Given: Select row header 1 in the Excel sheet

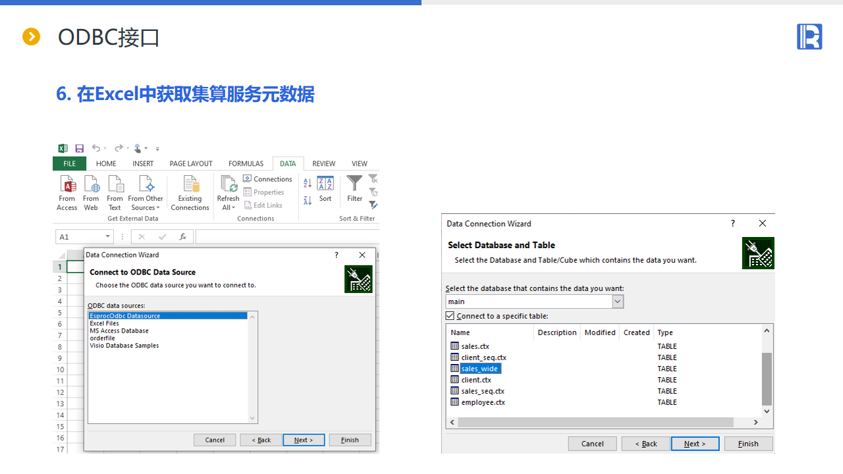Looking at the screenshot, I should coord(60,267).
